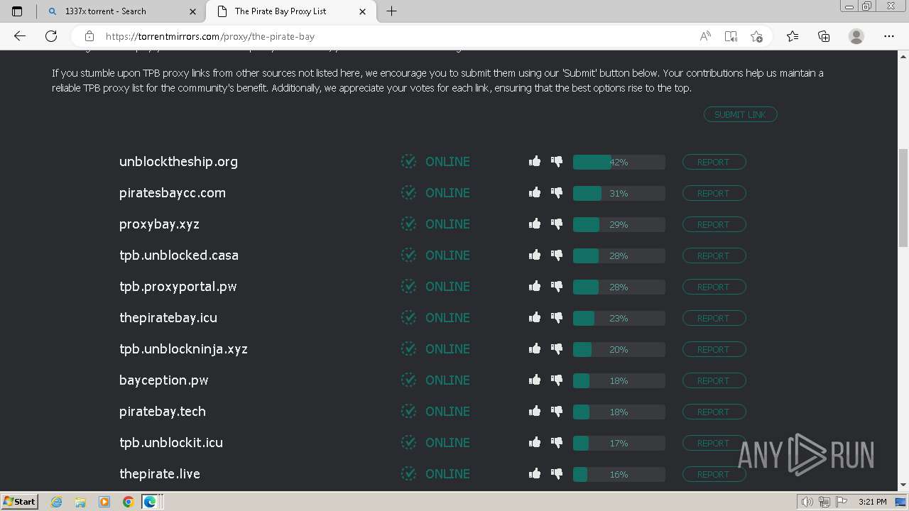Open Edge Settings and more menu
This screenshot has width=909, height=511.
pos(889,36)
